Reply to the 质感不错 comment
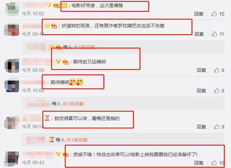This screenshot has width=231, height=168. point(199,163)
